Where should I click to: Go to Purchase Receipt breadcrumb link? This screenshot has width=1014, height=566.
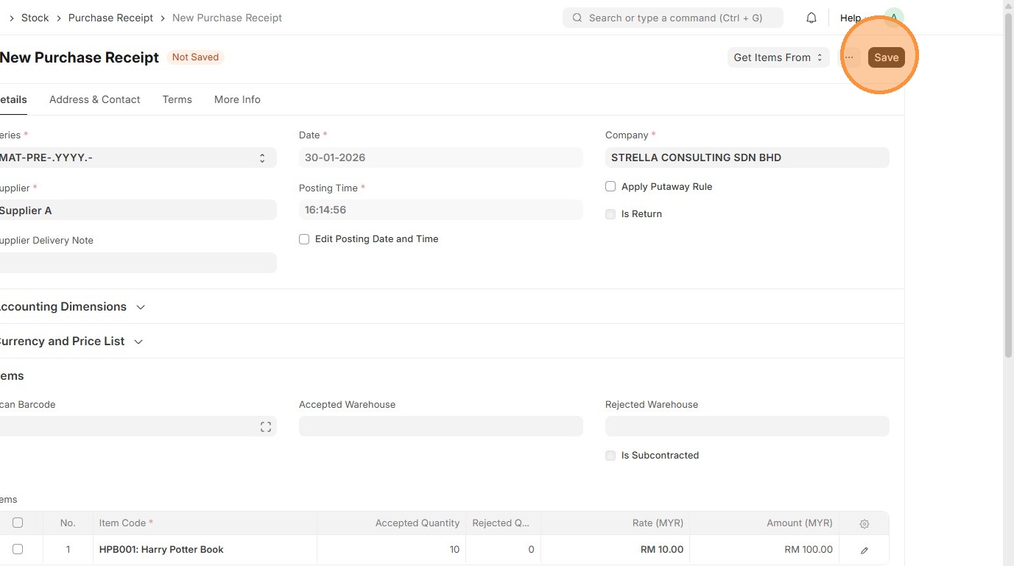pos(110,18)
